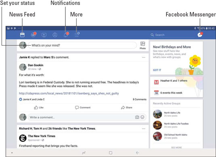This screenshot has width=216, height=157.
Task: Tap the Android Recents navigation button
Action: coord(84,153)
